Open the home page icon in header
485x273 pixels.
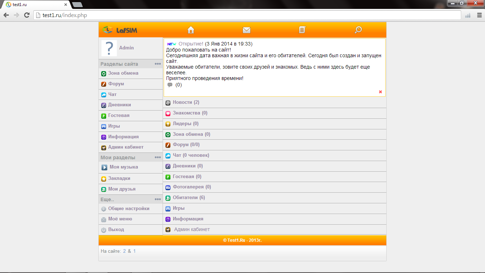pyautogui.click(x=191, y=30)
